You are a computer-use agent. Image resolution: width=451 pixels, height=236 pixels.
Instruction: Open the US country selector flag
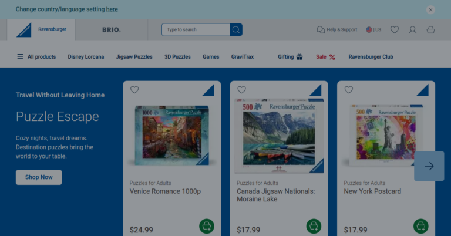tap(373, 29)
